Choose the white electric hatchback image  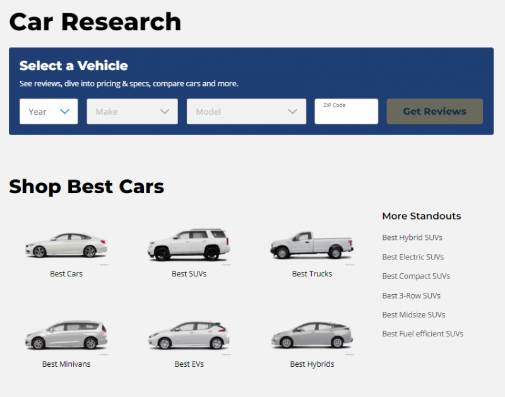[x=189, y=336]
